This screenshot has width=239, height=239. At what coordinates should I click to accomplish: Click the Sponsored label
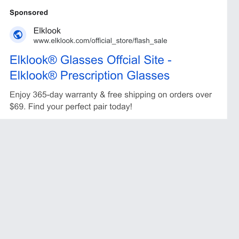[29, 13]
